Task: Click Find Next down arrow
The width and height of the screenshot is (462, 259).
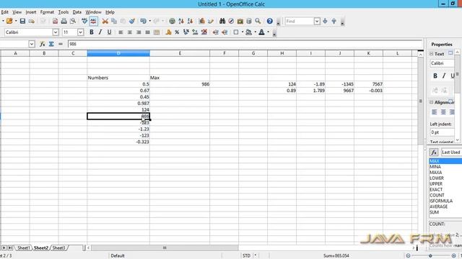Action: coord(325,21)
